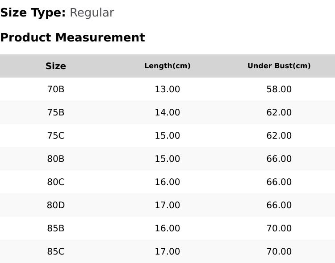Select the Regular size type value
The width and height of the screenshot is (335, 263).
pyautogui.click(x=92, y=12)
